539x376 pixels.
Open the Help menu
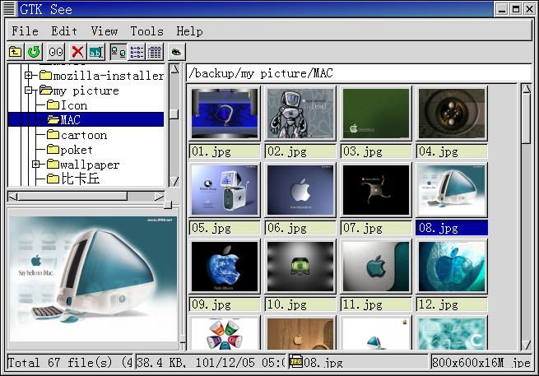click(189, 31)
